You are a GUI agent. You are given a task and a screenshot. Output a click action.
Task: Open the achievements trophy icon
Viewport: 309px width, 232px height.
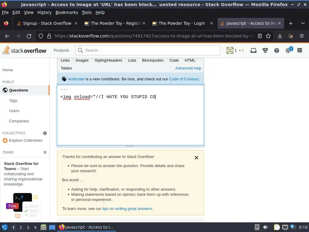tap(265, 50)
